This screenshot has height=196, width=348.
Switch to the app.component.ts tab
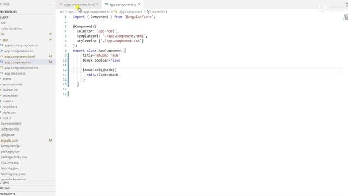coord(123,4)
